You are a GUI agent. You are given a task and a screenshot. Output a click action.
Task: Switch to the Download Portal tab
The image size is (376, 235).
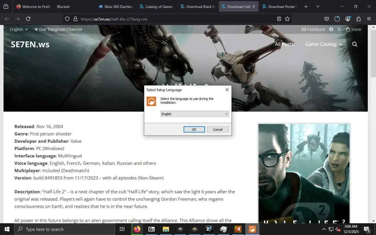click(279, 6)
